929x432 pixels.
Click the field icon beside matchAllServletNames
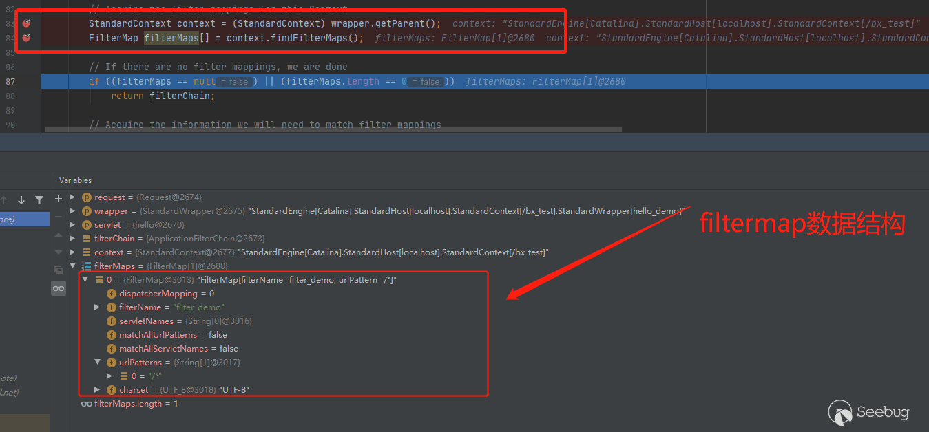click(112, 349)
